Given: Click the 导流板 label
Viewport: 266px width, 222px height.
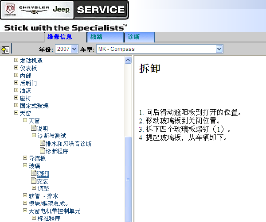Looking at the screenshot, I should 37,158.
